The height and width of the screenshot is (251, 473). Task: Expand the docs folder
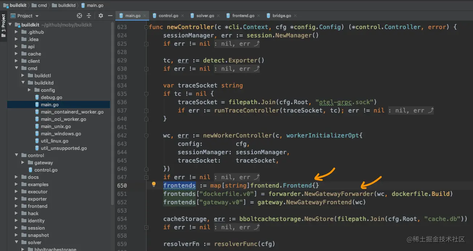point(17,177)
